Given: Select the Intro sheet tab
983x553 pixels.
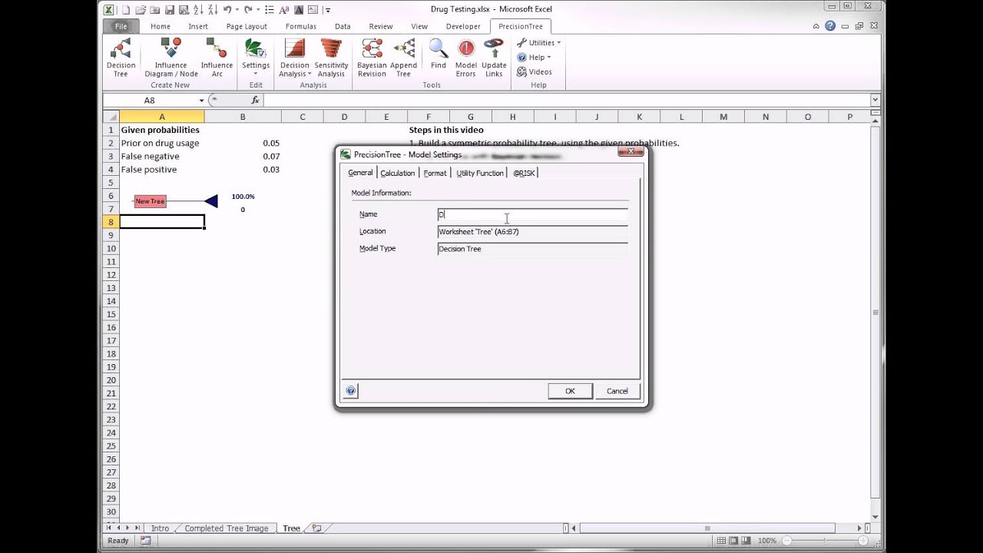Looking at the screenshot, I should pyautogui.click(x=160, y=528).
